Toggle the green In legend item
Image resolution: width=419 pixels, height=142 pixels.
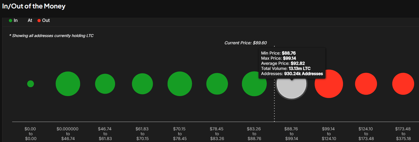tap(13, 20)
